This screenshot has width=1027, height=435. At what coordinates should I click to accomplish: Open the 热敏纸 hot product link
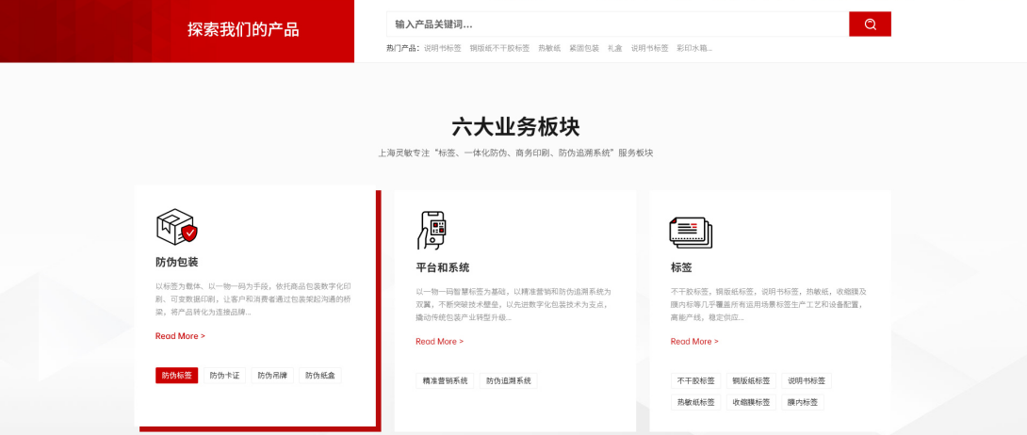tap(549, 47)
